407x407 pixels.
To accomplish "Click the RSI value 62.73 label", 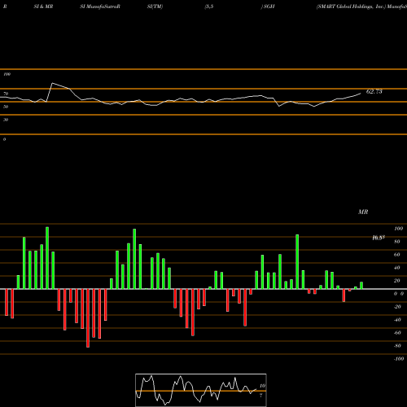I will pyautogui.click(x=374, y=92).
